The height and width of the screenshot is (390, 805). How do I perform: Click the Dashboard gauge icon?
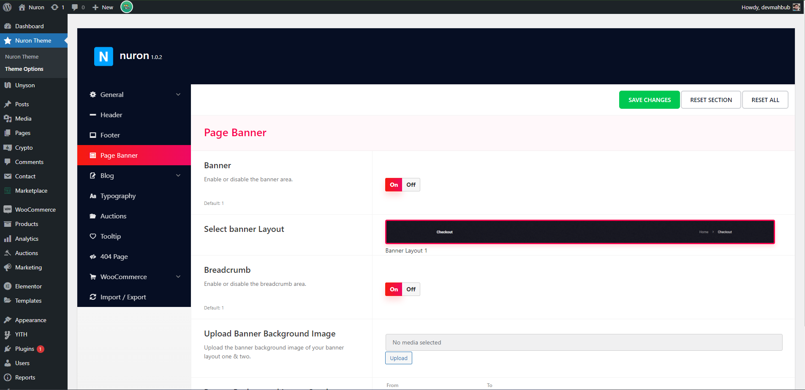tap(8, 26)
